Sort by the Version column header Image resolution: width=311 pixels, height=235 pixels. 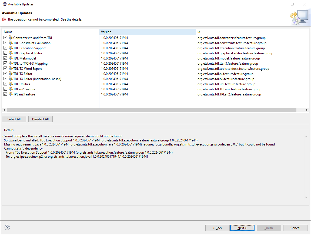[147, 32]
